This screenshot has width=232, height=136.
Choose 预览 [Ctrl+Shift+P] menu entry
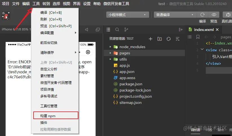tap(55, 26)
